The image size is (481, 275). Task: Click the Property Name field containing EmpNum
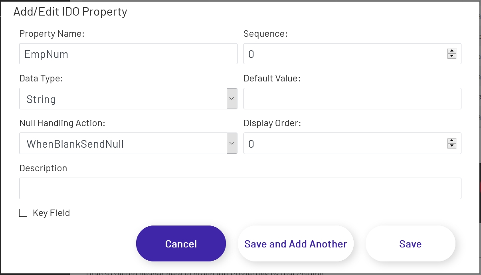click(x=128, y=53)
